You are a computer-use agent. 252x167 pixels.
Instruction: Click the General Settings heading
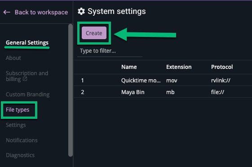point(27,43)
